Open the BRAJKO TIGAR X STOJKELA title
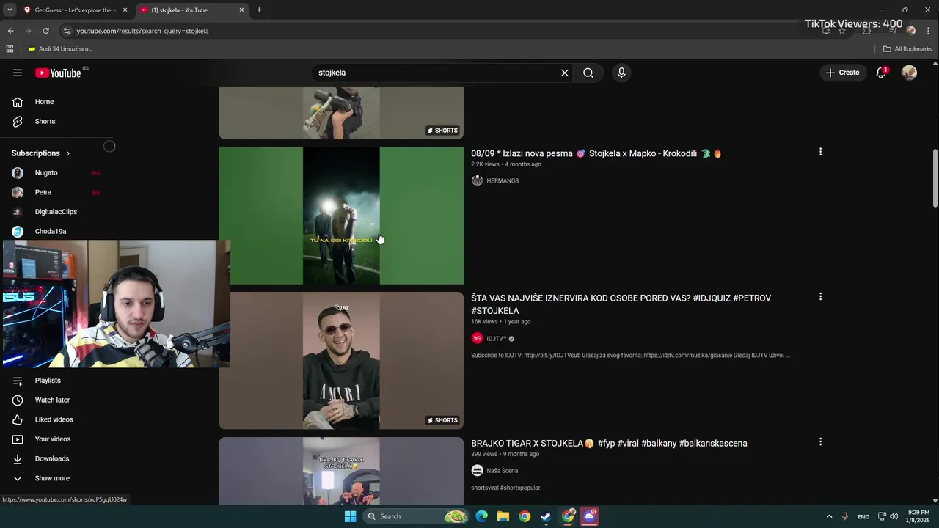 (609, 443)
